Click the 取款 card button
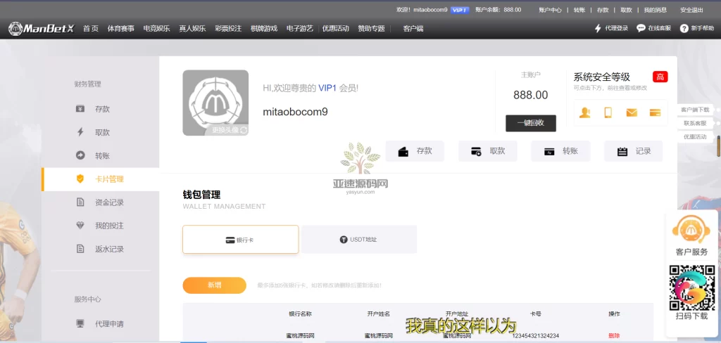 487,151
